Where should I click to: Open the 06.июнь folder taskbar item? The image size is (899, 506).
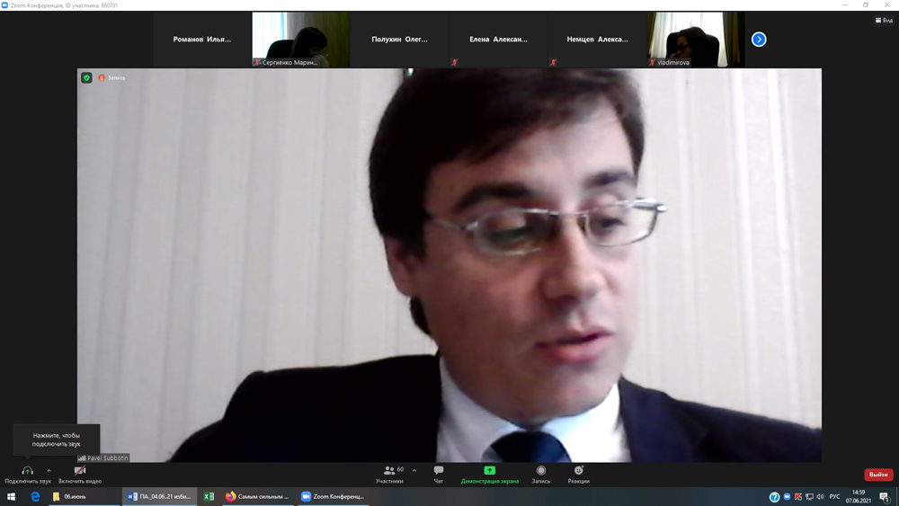click(x=85, y=496)
